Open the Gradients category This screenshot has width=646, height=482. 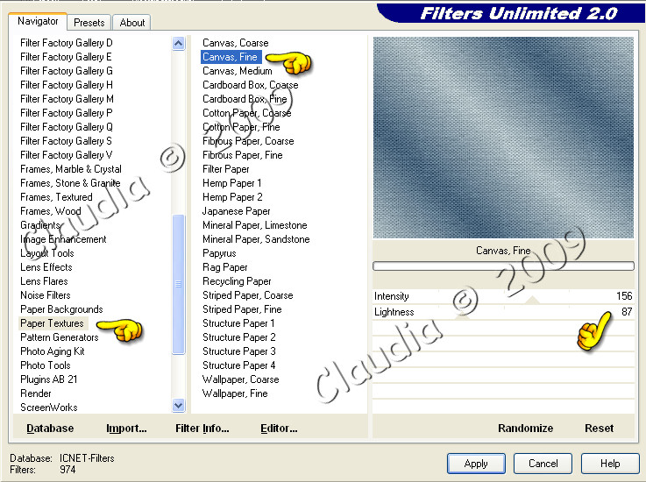(x=40, y=225)
